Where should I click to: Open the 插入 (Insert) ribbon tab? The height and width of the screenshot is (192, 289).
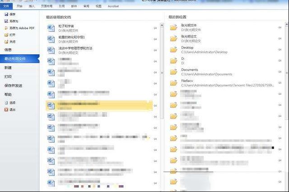tap(32, 6)
